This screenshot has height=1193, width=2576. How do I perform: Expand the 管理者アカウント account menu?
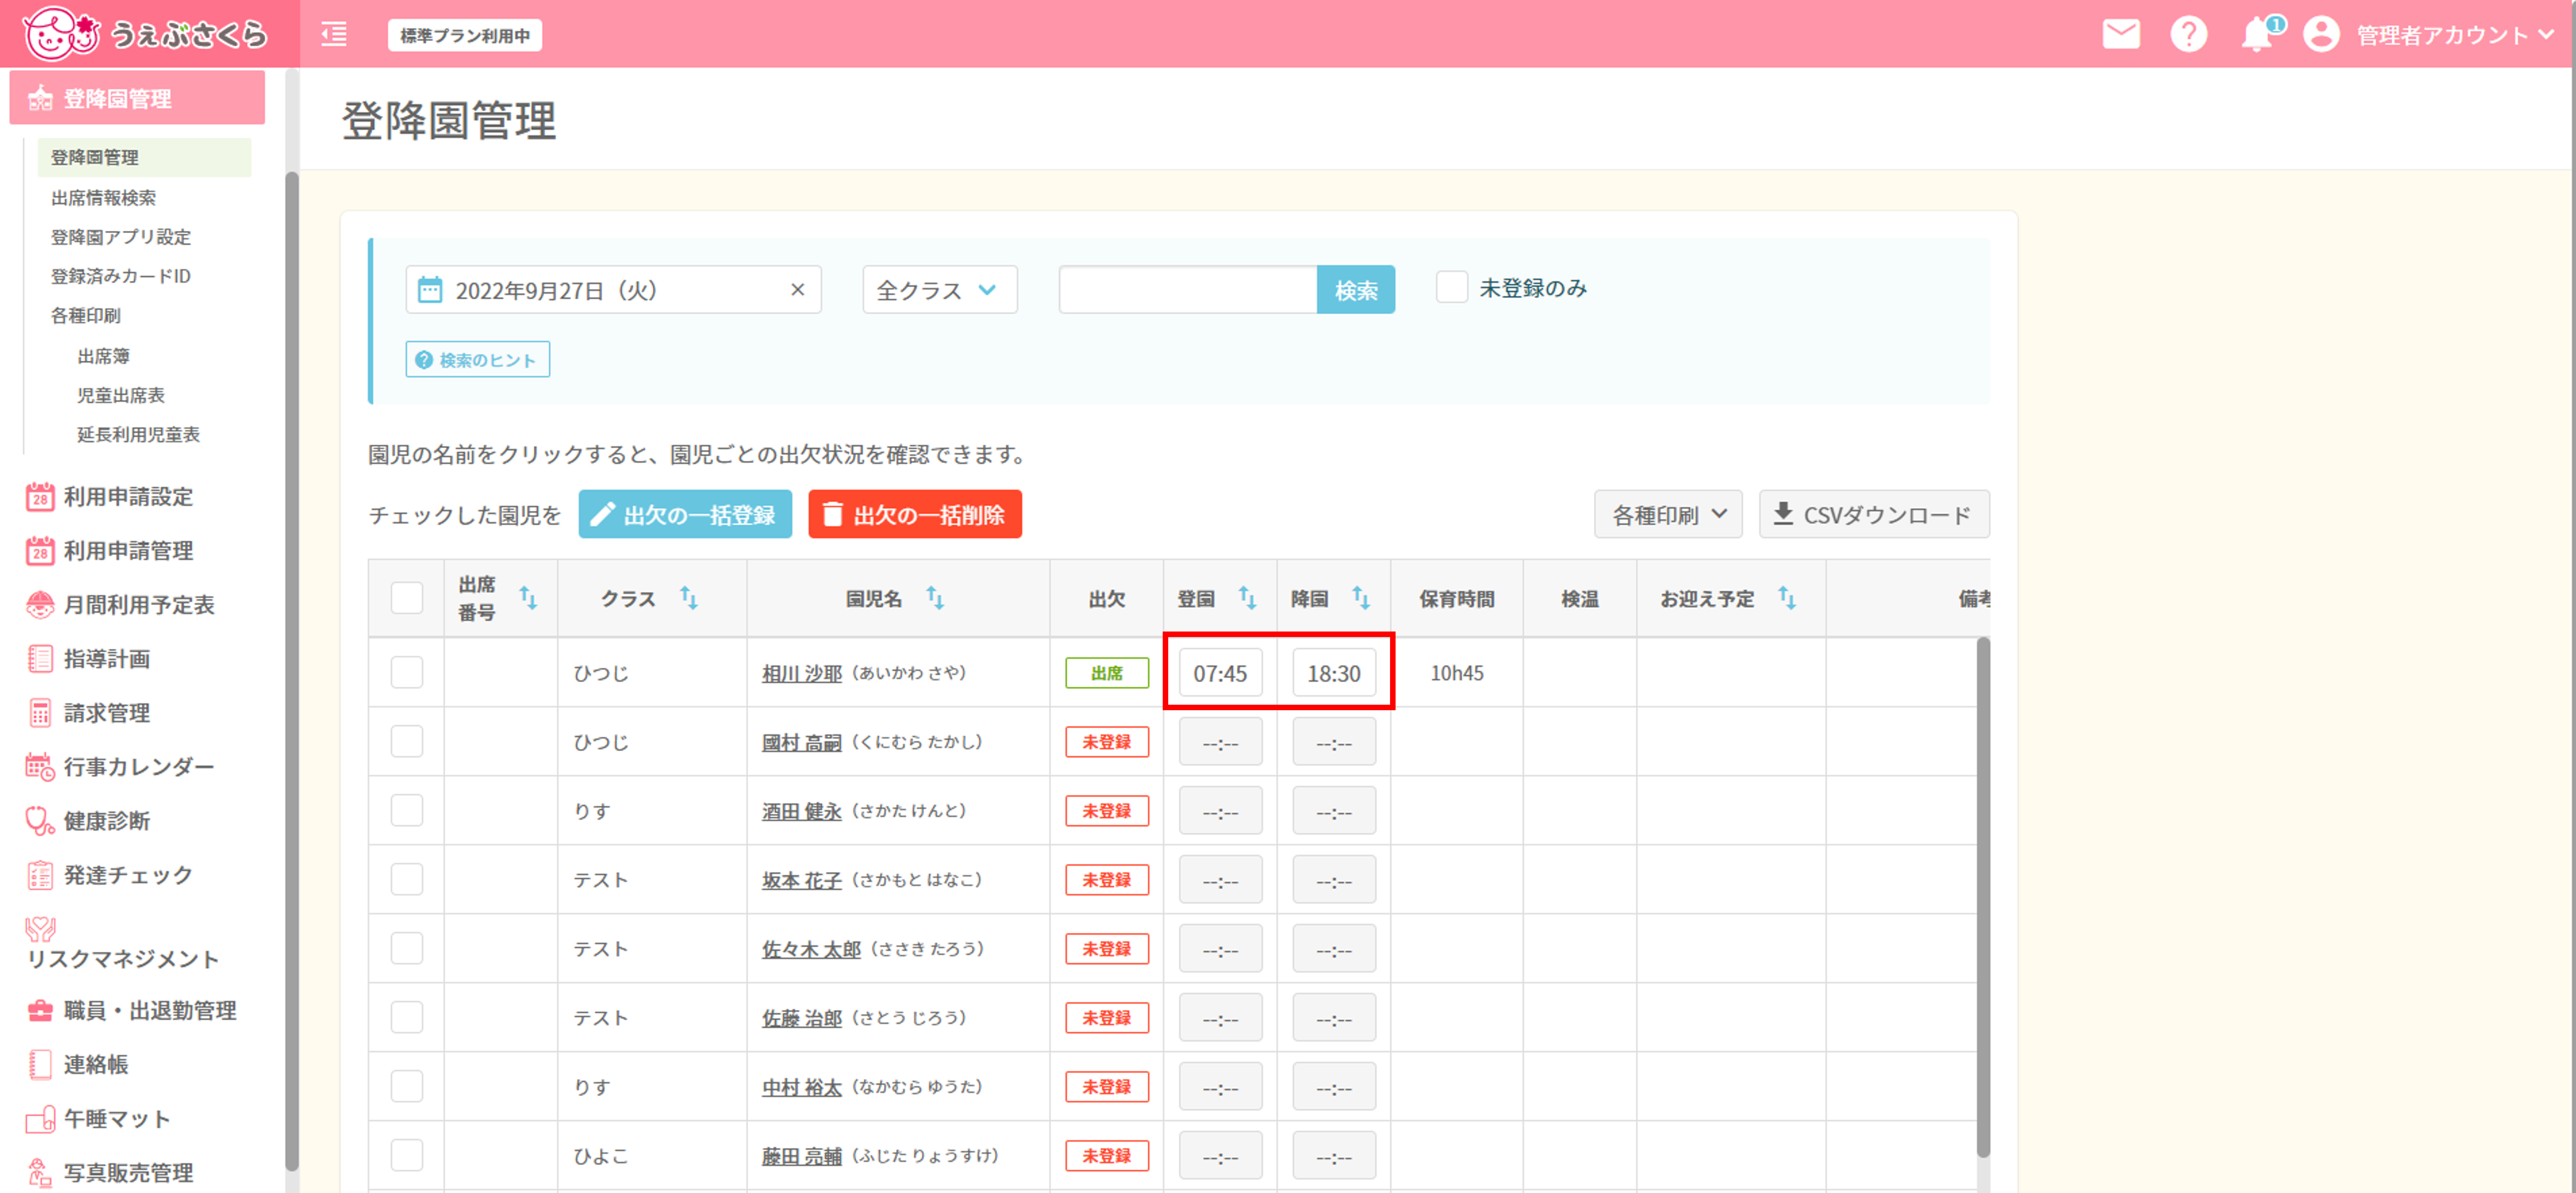[x=2456, y=35]
